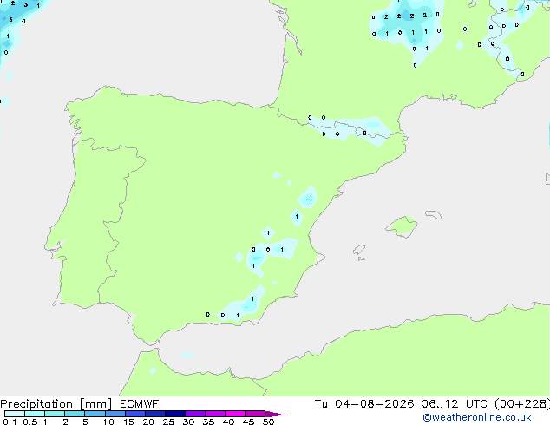The image size is (550, 425).
Task: Click the forecast date 04-08-2026 text
Action: point(374,404)
